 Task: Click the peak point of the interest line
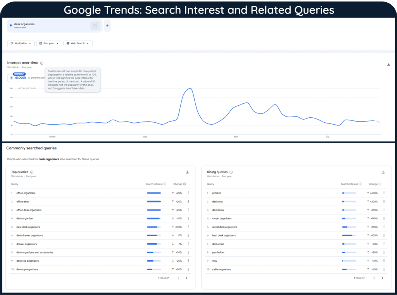tap(190, 88)
